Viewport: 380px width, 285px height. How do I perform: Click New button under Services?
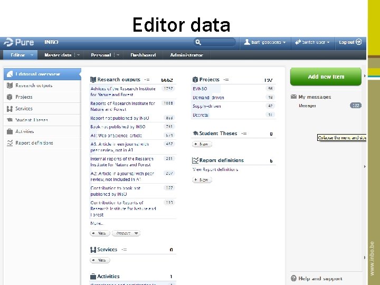(100, 260)
